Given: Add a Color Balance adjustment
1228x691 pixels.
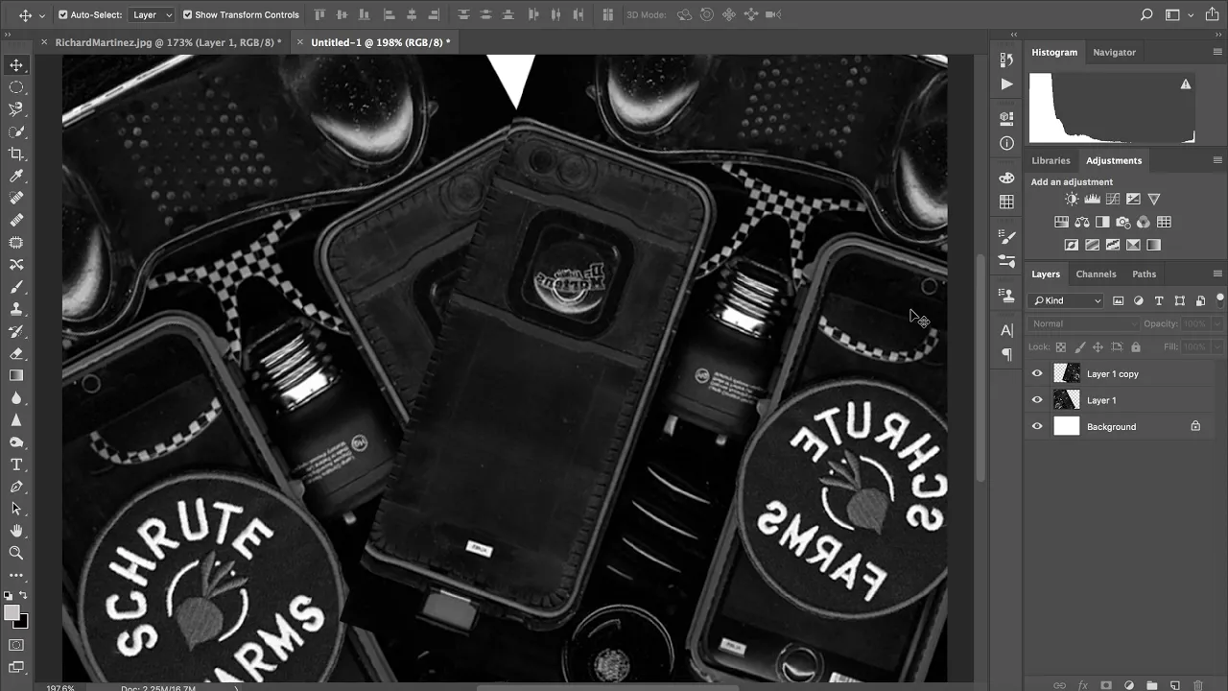Looking at the screenshot, I should point(1082,222).
